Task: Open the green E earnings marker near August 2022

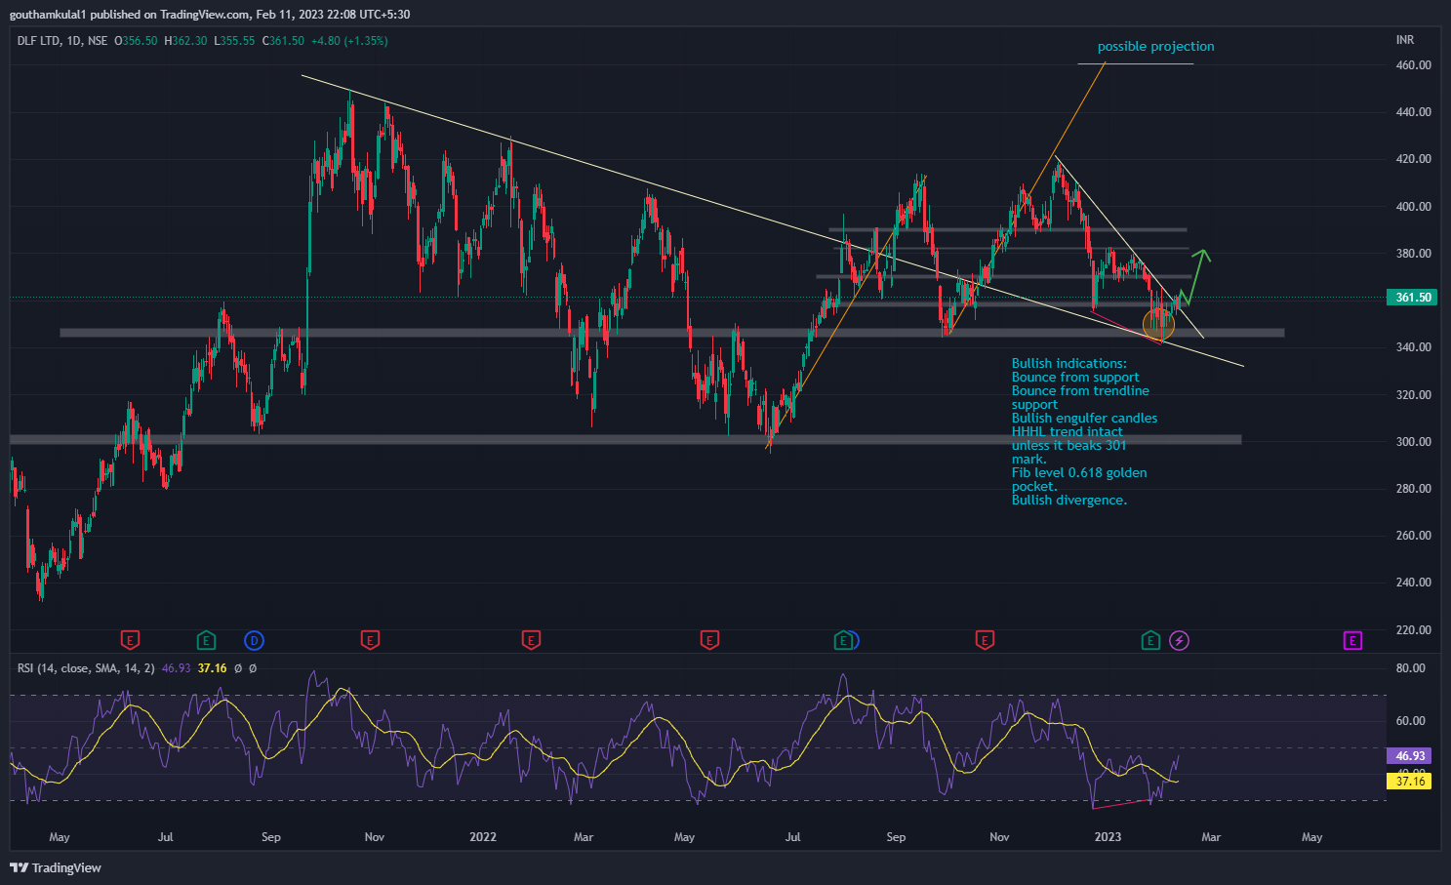Action: (x=843, y=641)
